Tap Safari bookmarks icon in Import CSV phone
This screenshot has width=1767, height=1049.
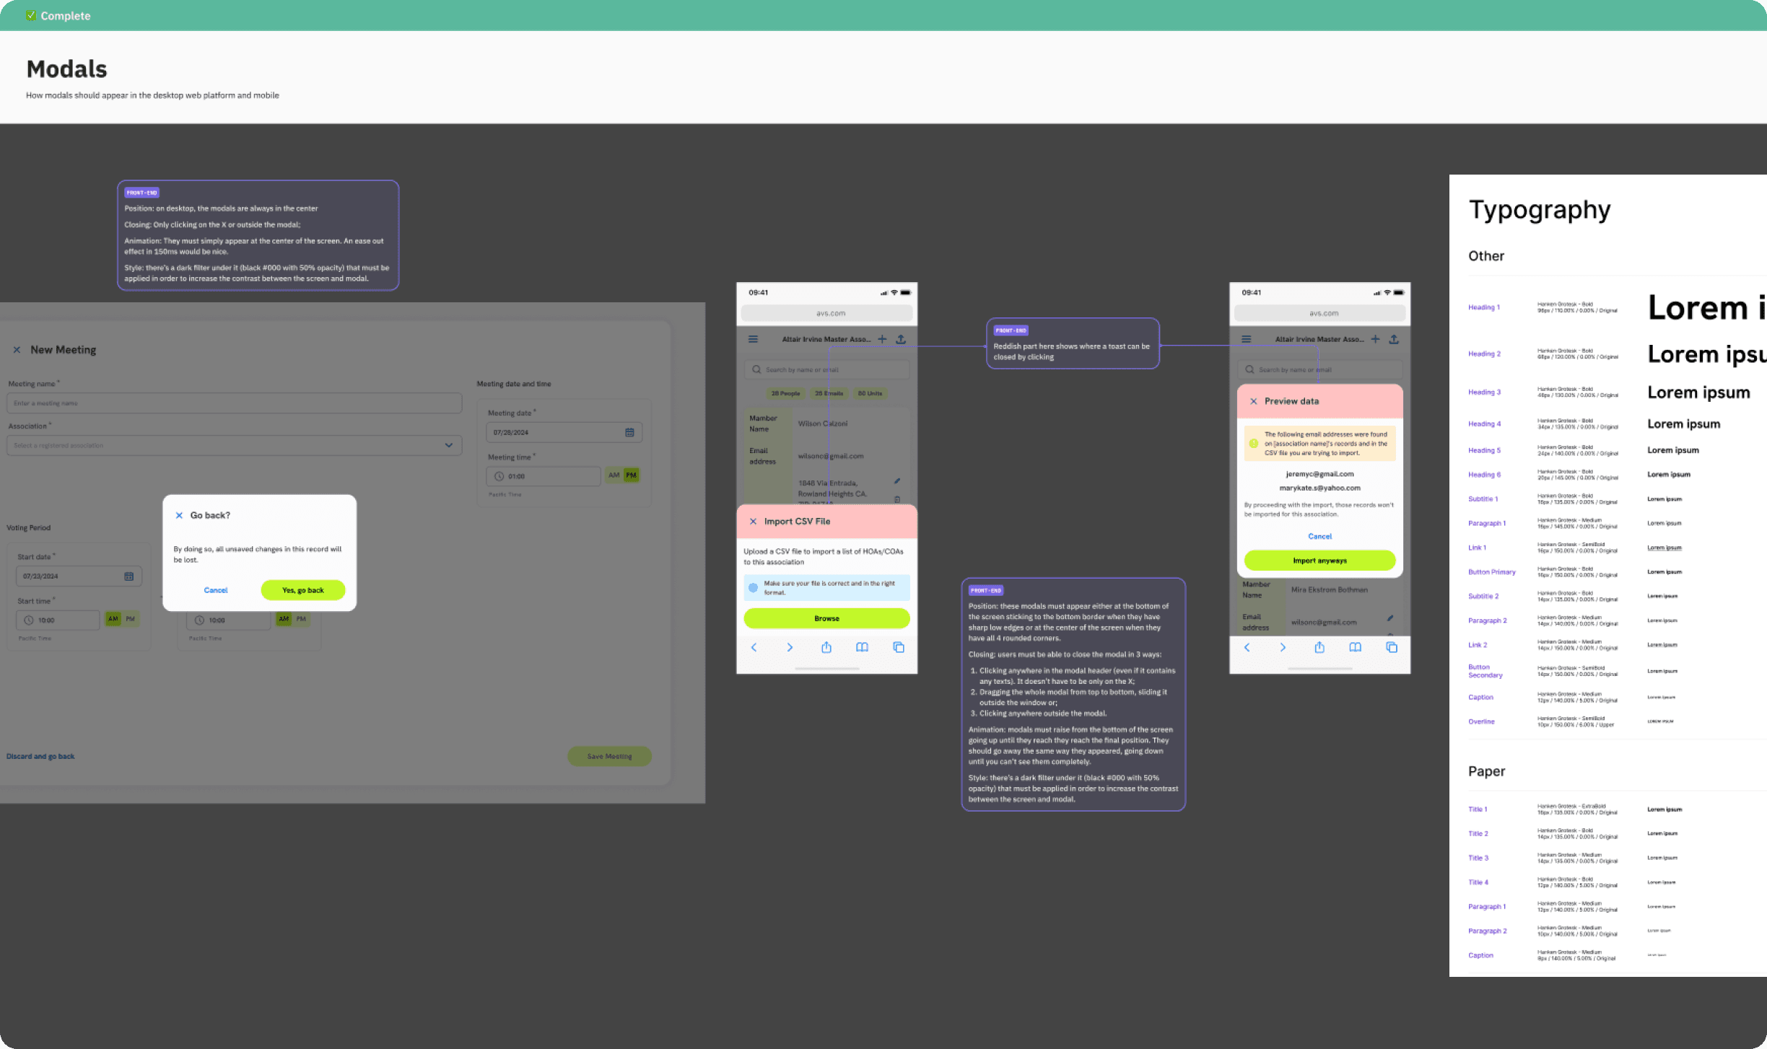[862, 647]
